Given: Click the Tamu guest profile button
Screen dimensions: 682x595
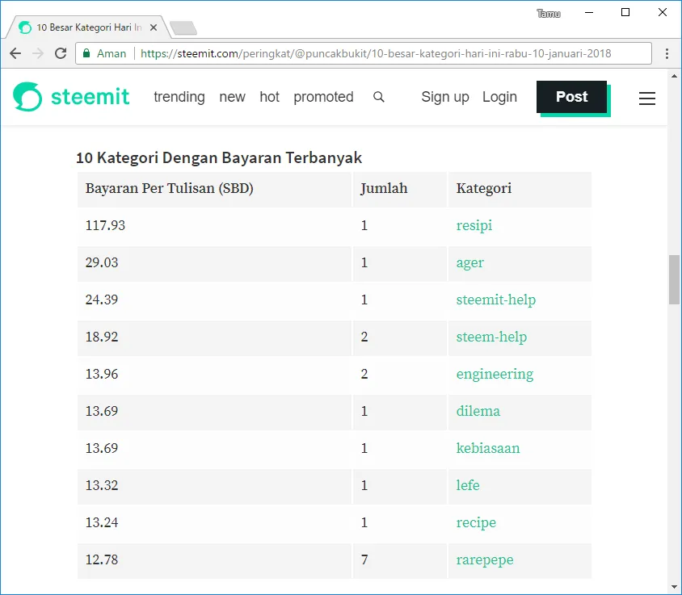Looking at the screenshot, I should click(549, 14).
